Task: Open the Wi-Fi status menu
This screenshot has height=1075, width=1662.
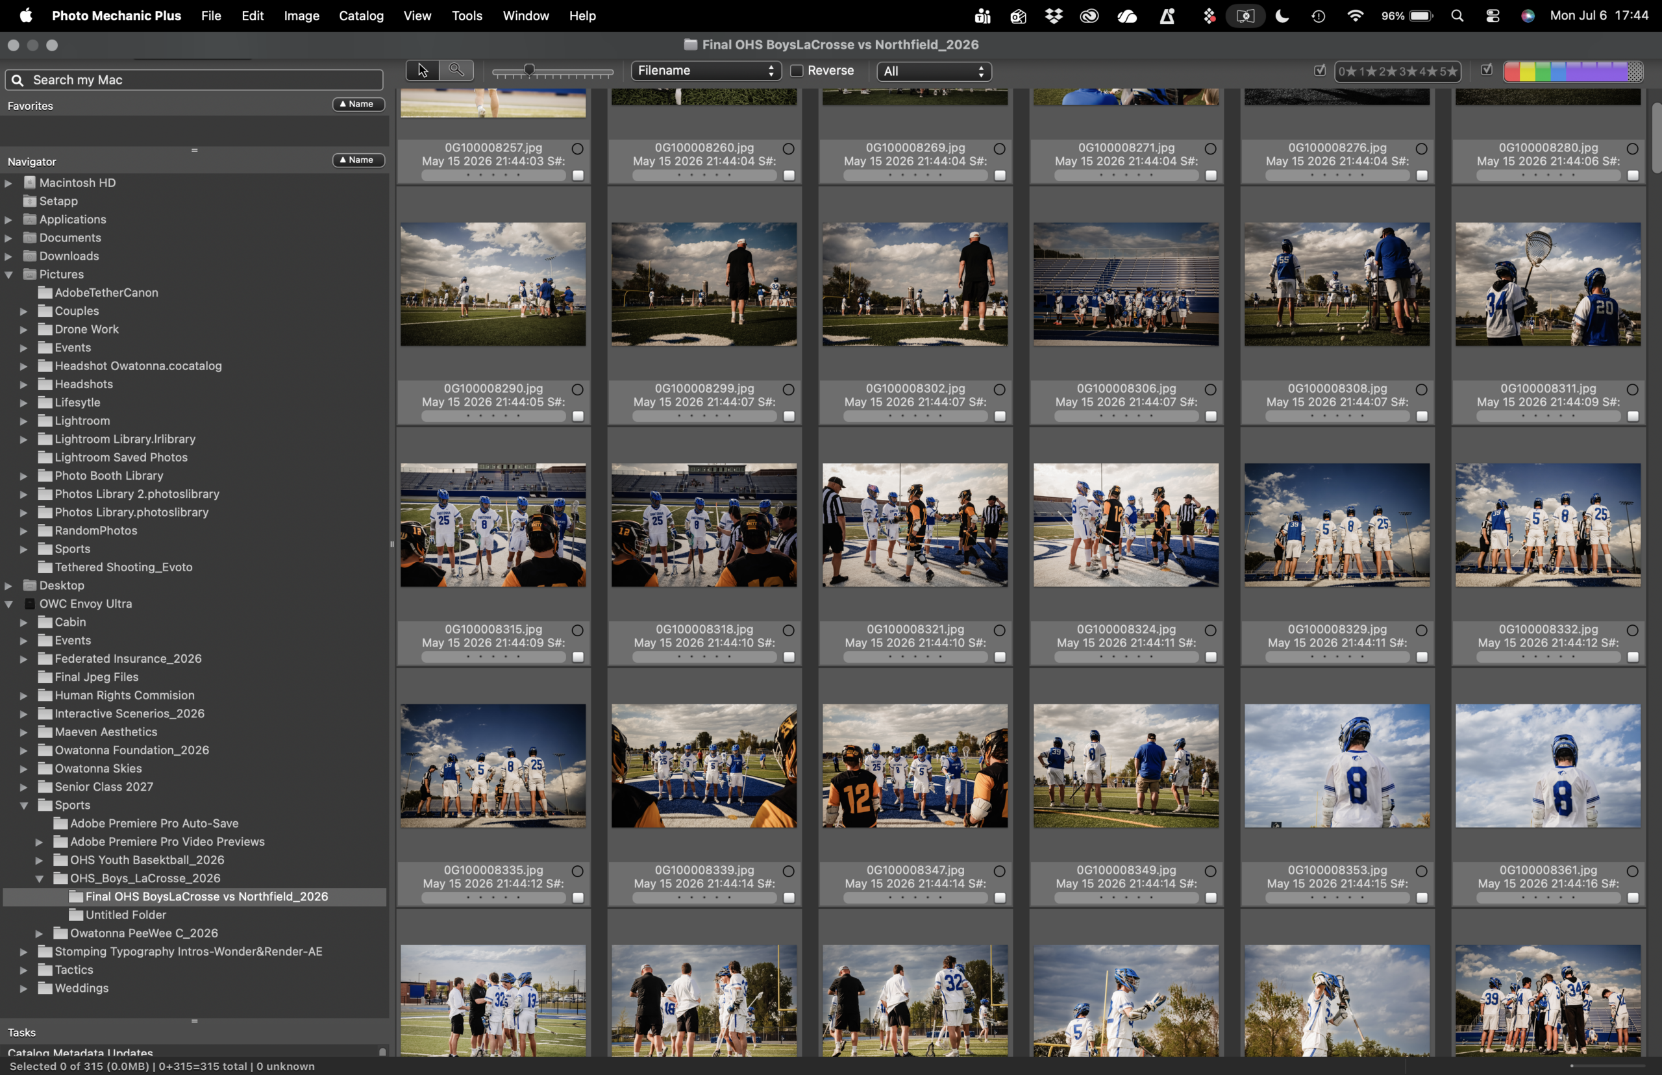Action: [x=1355, y=16]
